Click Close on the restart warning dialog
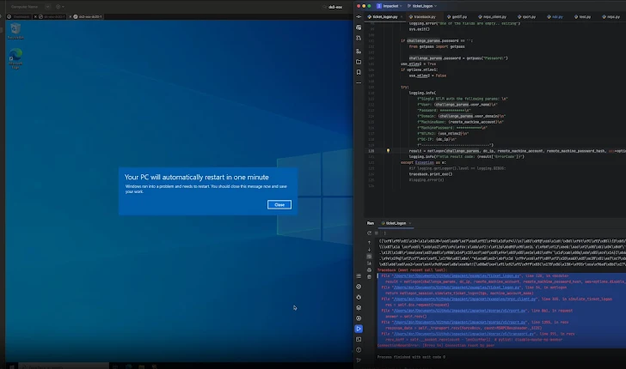 (x=279, y=204)
